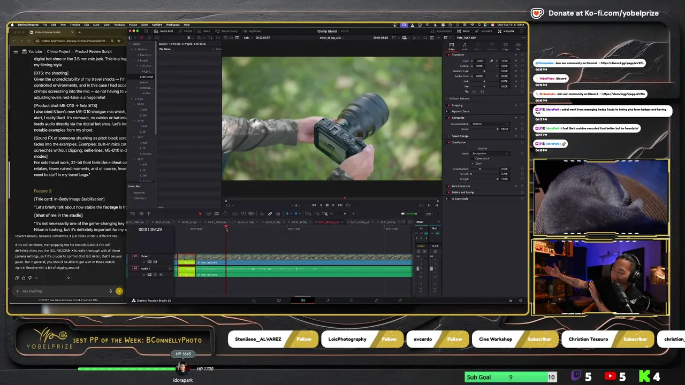The height and width of the screenshot is (385, 685).
Task: Choose the Trim edit mode tool
Action: point(208,214)
